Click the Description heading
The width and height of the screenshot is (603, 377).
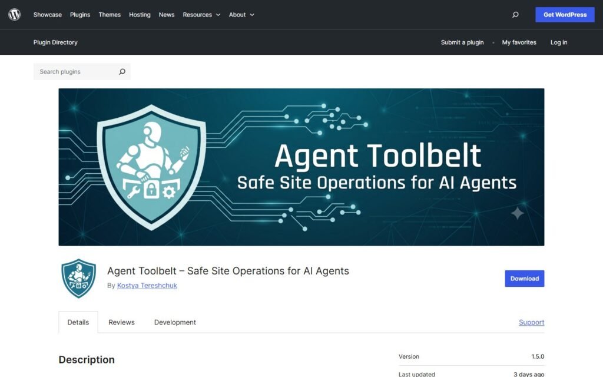tap(87, 360)
